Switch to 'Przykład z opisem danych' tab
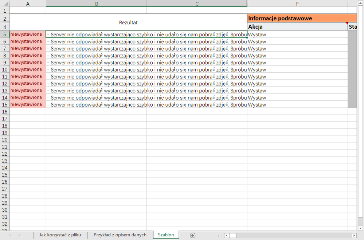Screen dimensions: 364x240 coord(120,235)
